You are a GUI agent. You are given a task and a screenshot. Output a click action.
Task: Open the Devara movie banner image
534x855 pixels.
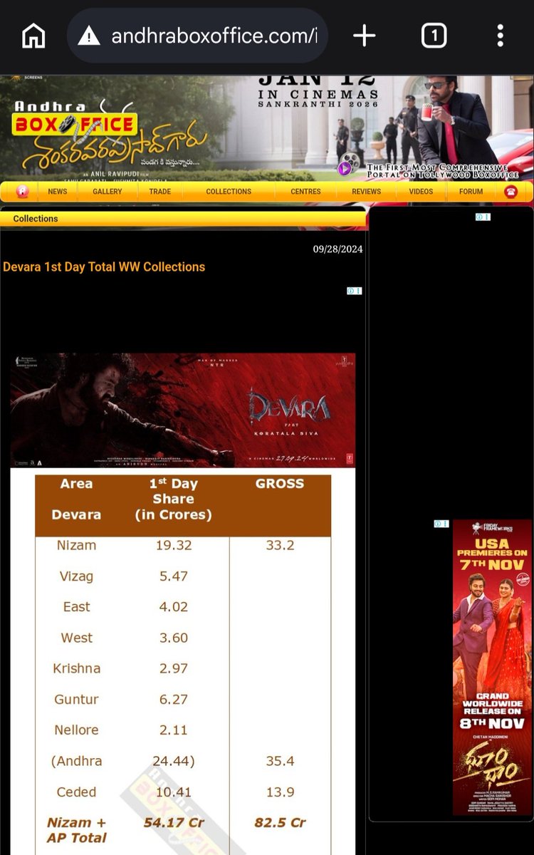pos(183,410)
